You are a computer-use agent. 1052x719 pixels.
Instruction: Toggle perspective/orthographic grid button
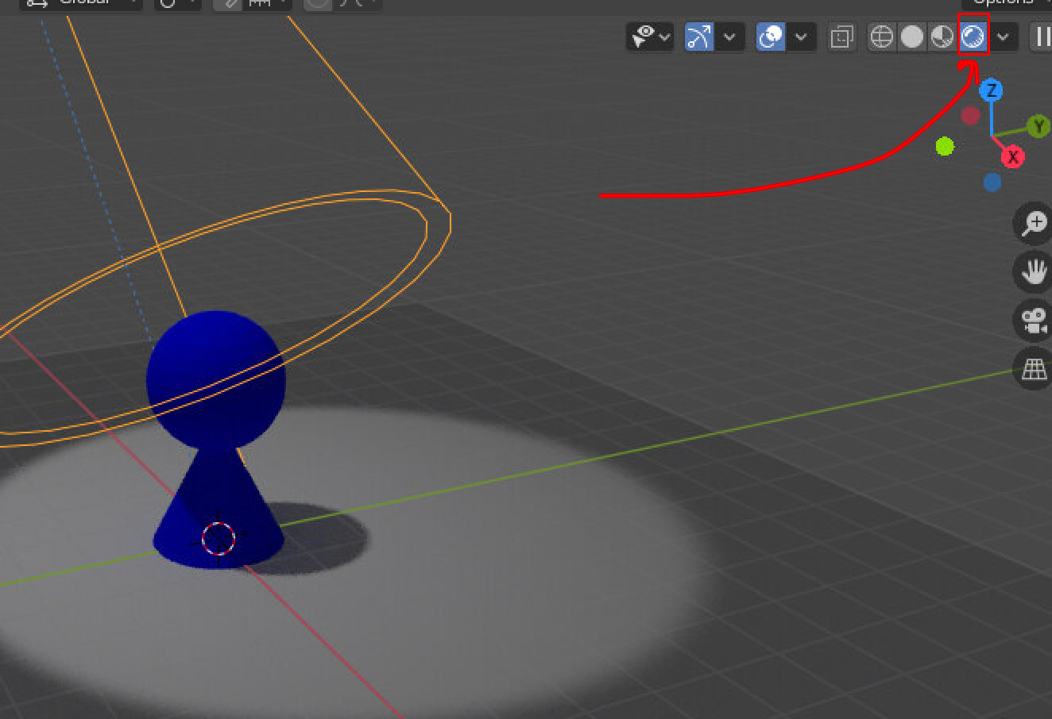[x=1033, y=370]
